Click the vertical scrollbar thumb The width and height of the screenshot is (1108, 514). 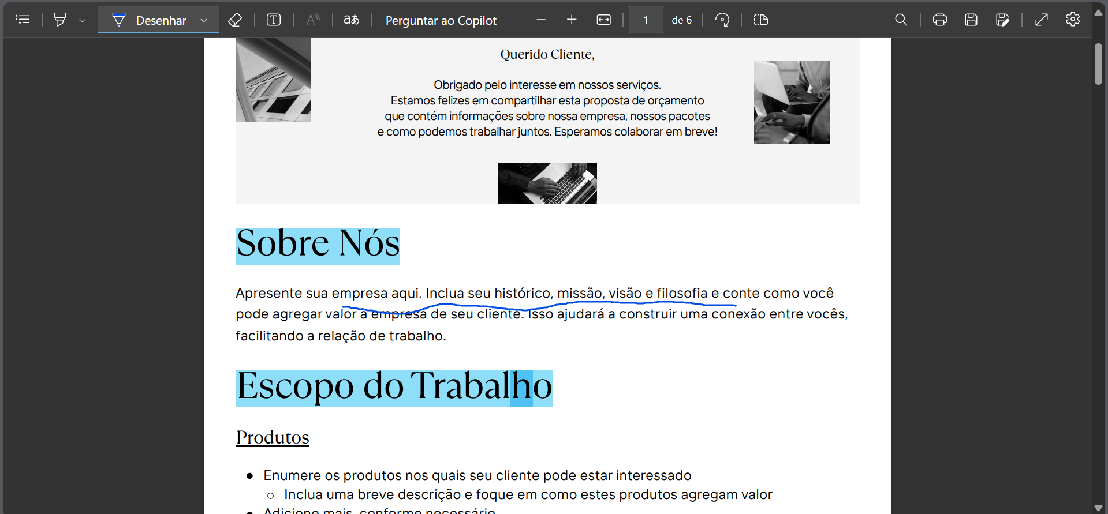pos(1098,63)
